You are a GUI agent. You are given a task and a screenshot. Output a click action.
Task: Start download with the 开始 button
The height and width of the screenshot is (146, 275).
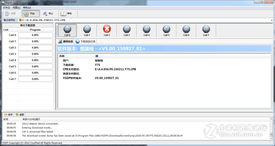tap(31, 13)
